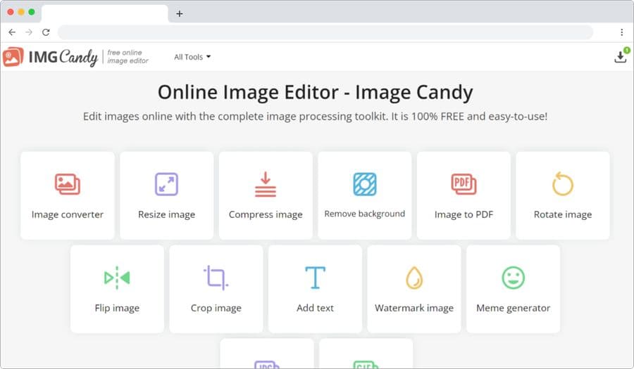Select the open browser tab
Viewport: 634px width, 369px height.
pos(105,13)
